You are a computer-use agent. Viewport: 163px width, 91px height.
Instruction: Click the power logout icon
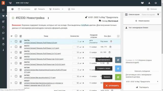[156, 3]
